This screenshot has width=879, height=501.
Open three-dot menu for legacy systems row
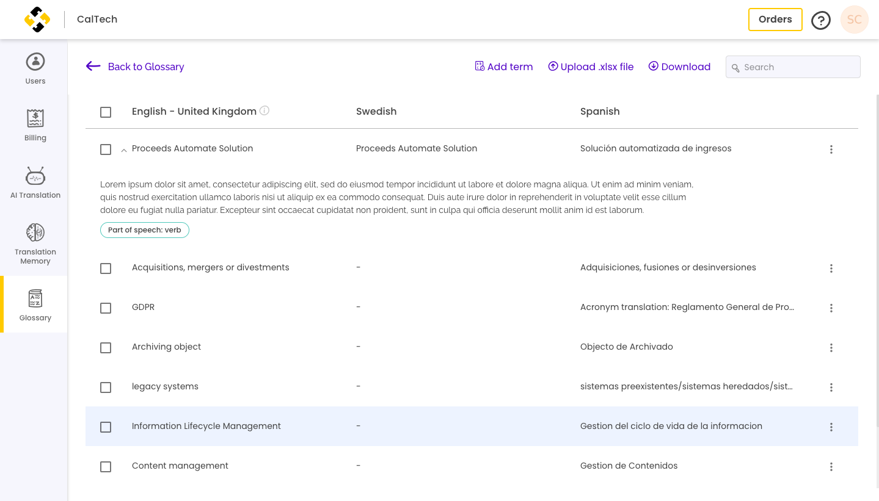[831, 387]
